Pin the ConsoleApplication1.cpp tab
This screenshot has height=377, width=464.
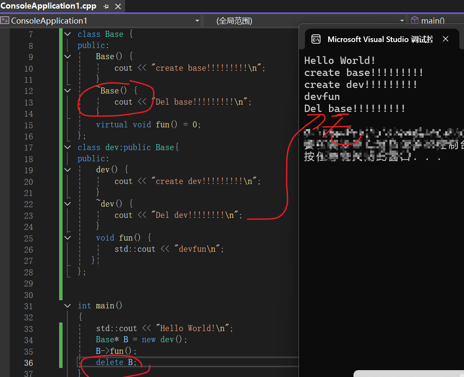click(106, 6)
